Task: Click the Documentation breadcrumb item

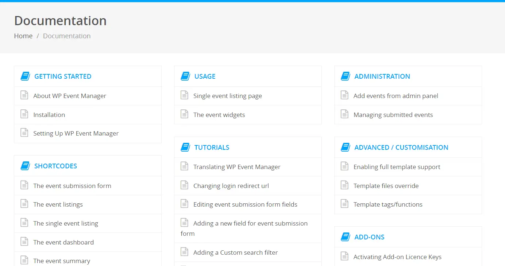Action: pyautogui.click(x=67, y=36)
